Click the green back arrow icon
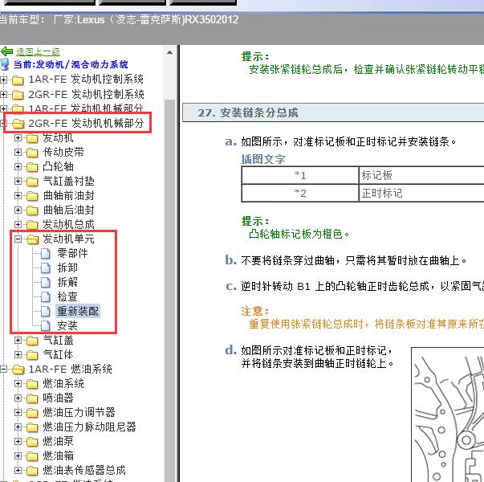This screenshot has height=482, width=484. click(6, 51)
